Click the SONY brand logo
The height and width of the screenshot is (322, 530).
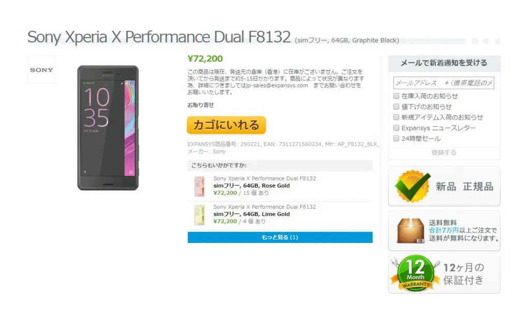[41, 70]
